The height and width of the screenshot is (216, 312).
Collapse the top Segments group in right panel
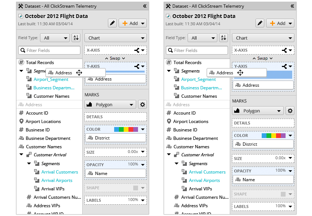click(169, 71)
